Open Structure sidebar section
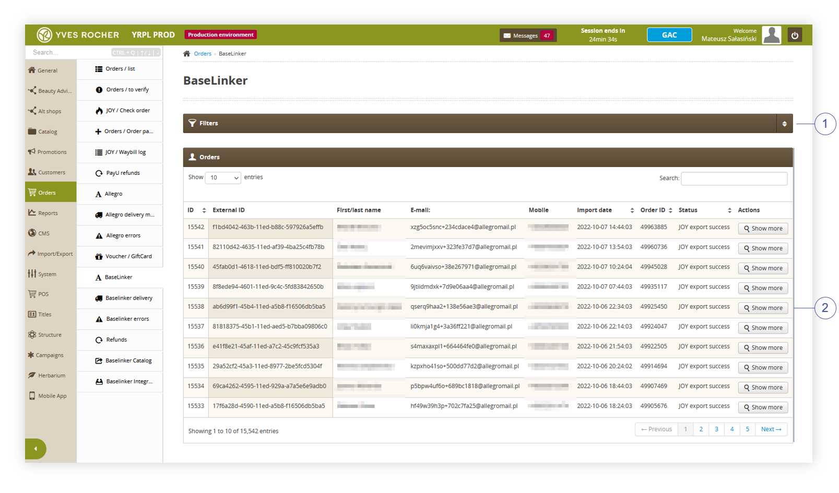Image resolution: width=839 pixels, height=493 pixels. click(51, 334)
